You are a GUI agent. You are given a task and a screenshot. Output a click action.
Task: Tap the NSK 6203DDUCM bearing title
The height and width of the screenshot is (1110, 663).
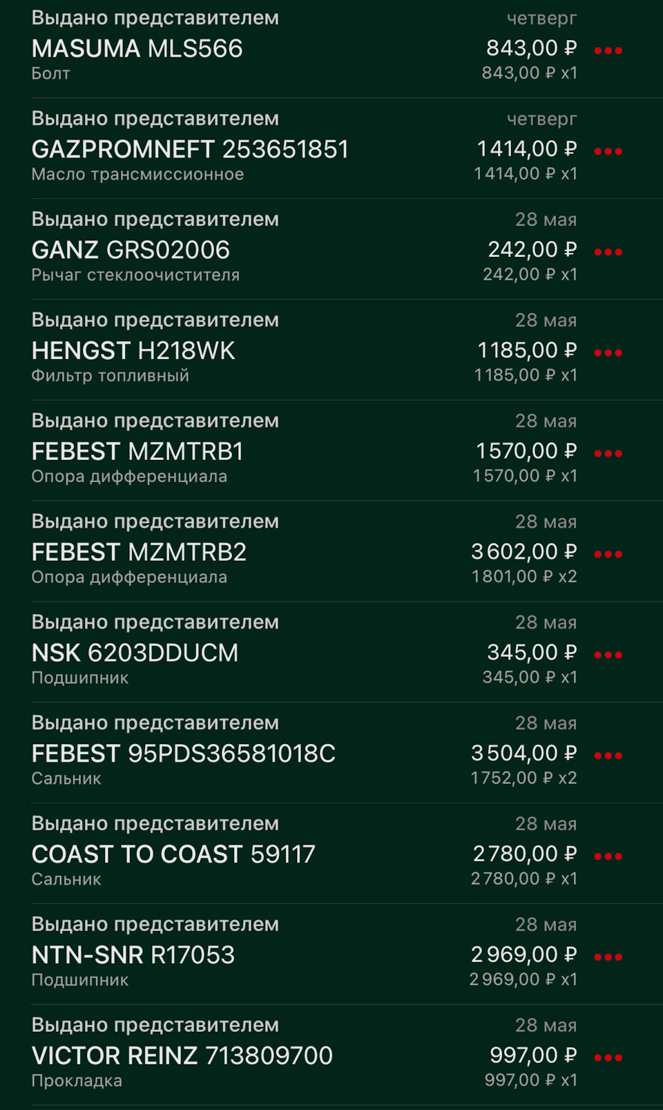point(135,653)
